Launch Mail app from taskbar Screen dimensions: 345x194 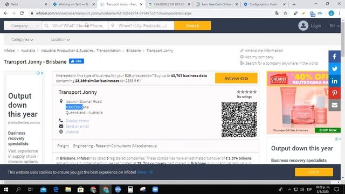(x=43, y=189)
